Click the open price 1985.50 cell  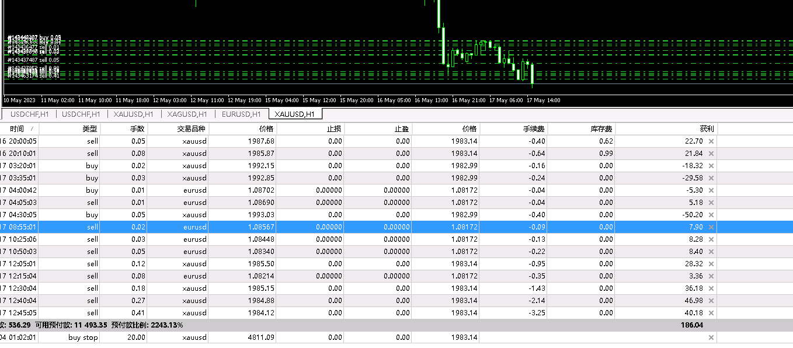click(261, 264)
